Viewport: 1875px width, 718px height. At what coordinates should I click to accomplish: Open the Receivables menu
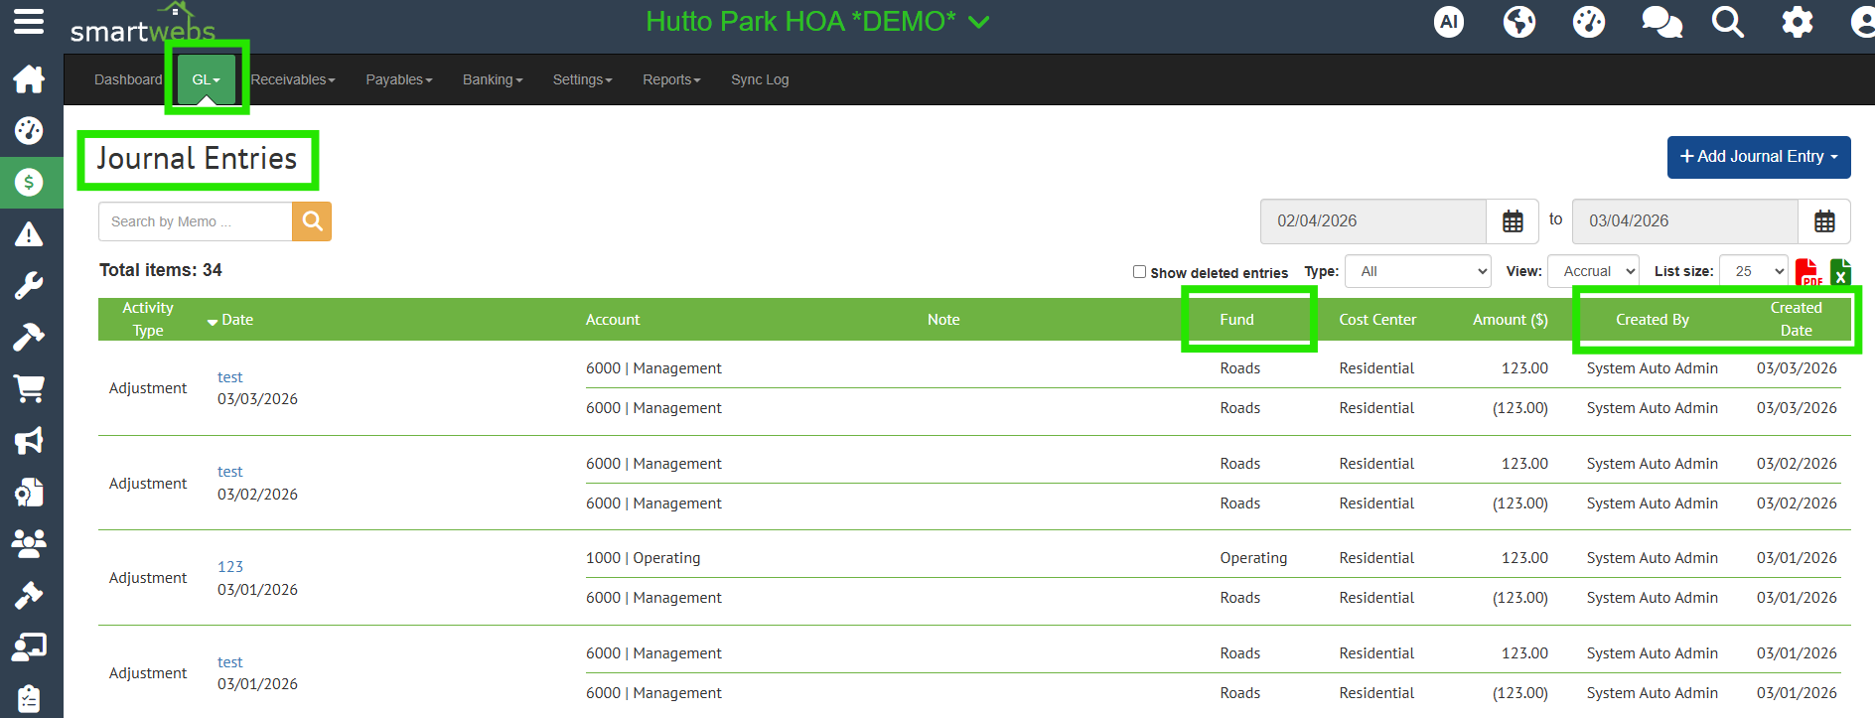pyautogui.click(x=293, y=79)
